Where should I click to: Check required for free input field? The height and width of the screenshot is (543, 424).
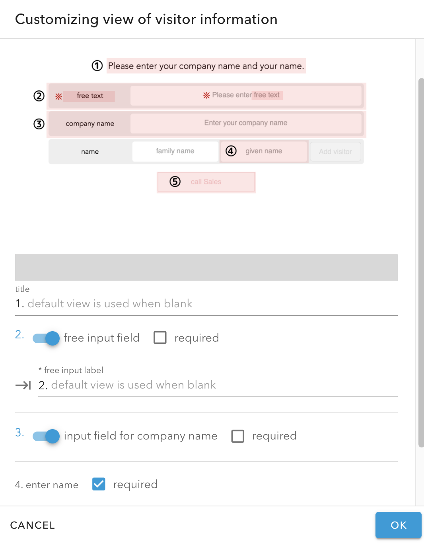160,338
